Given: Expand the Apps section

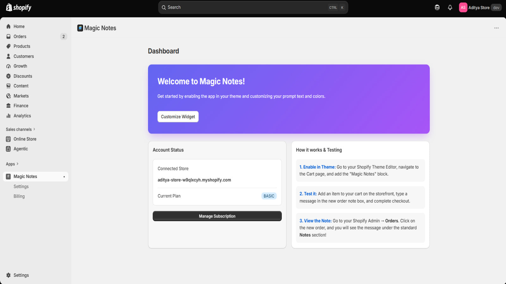Looking at the screenshot, I should [12, 164].
